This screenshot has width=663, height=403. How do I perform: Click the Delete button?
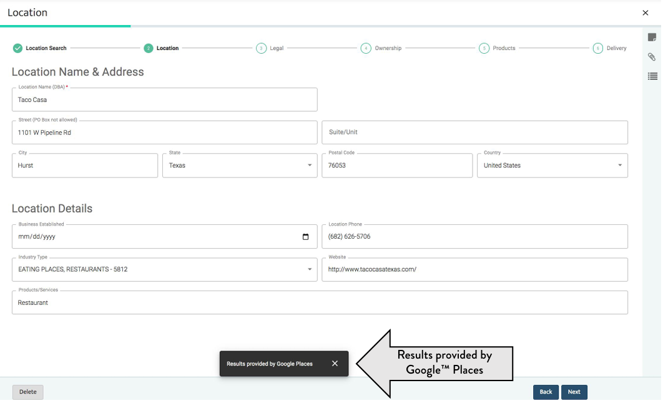(x=28, y=392)
